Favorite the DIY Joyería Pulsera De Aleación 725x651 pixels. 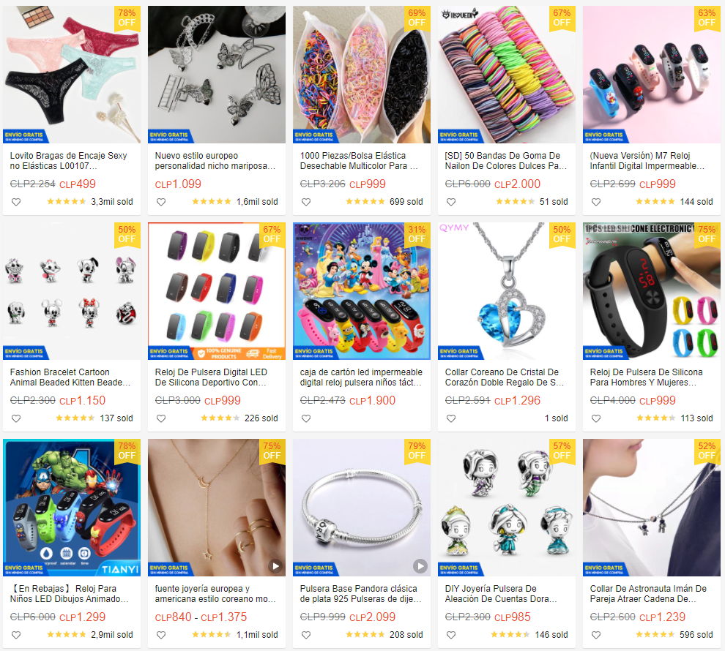(x=451, y=635)
